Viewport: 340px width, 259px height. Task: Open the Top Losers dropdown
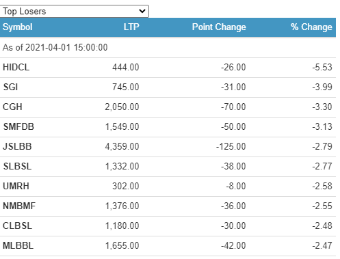point(74,11)
